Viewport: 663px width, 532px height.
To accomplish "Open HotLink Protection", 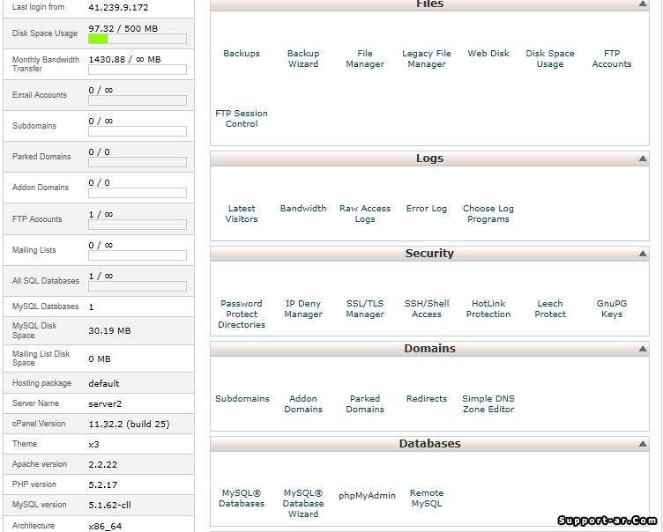I will pos(488,309).
